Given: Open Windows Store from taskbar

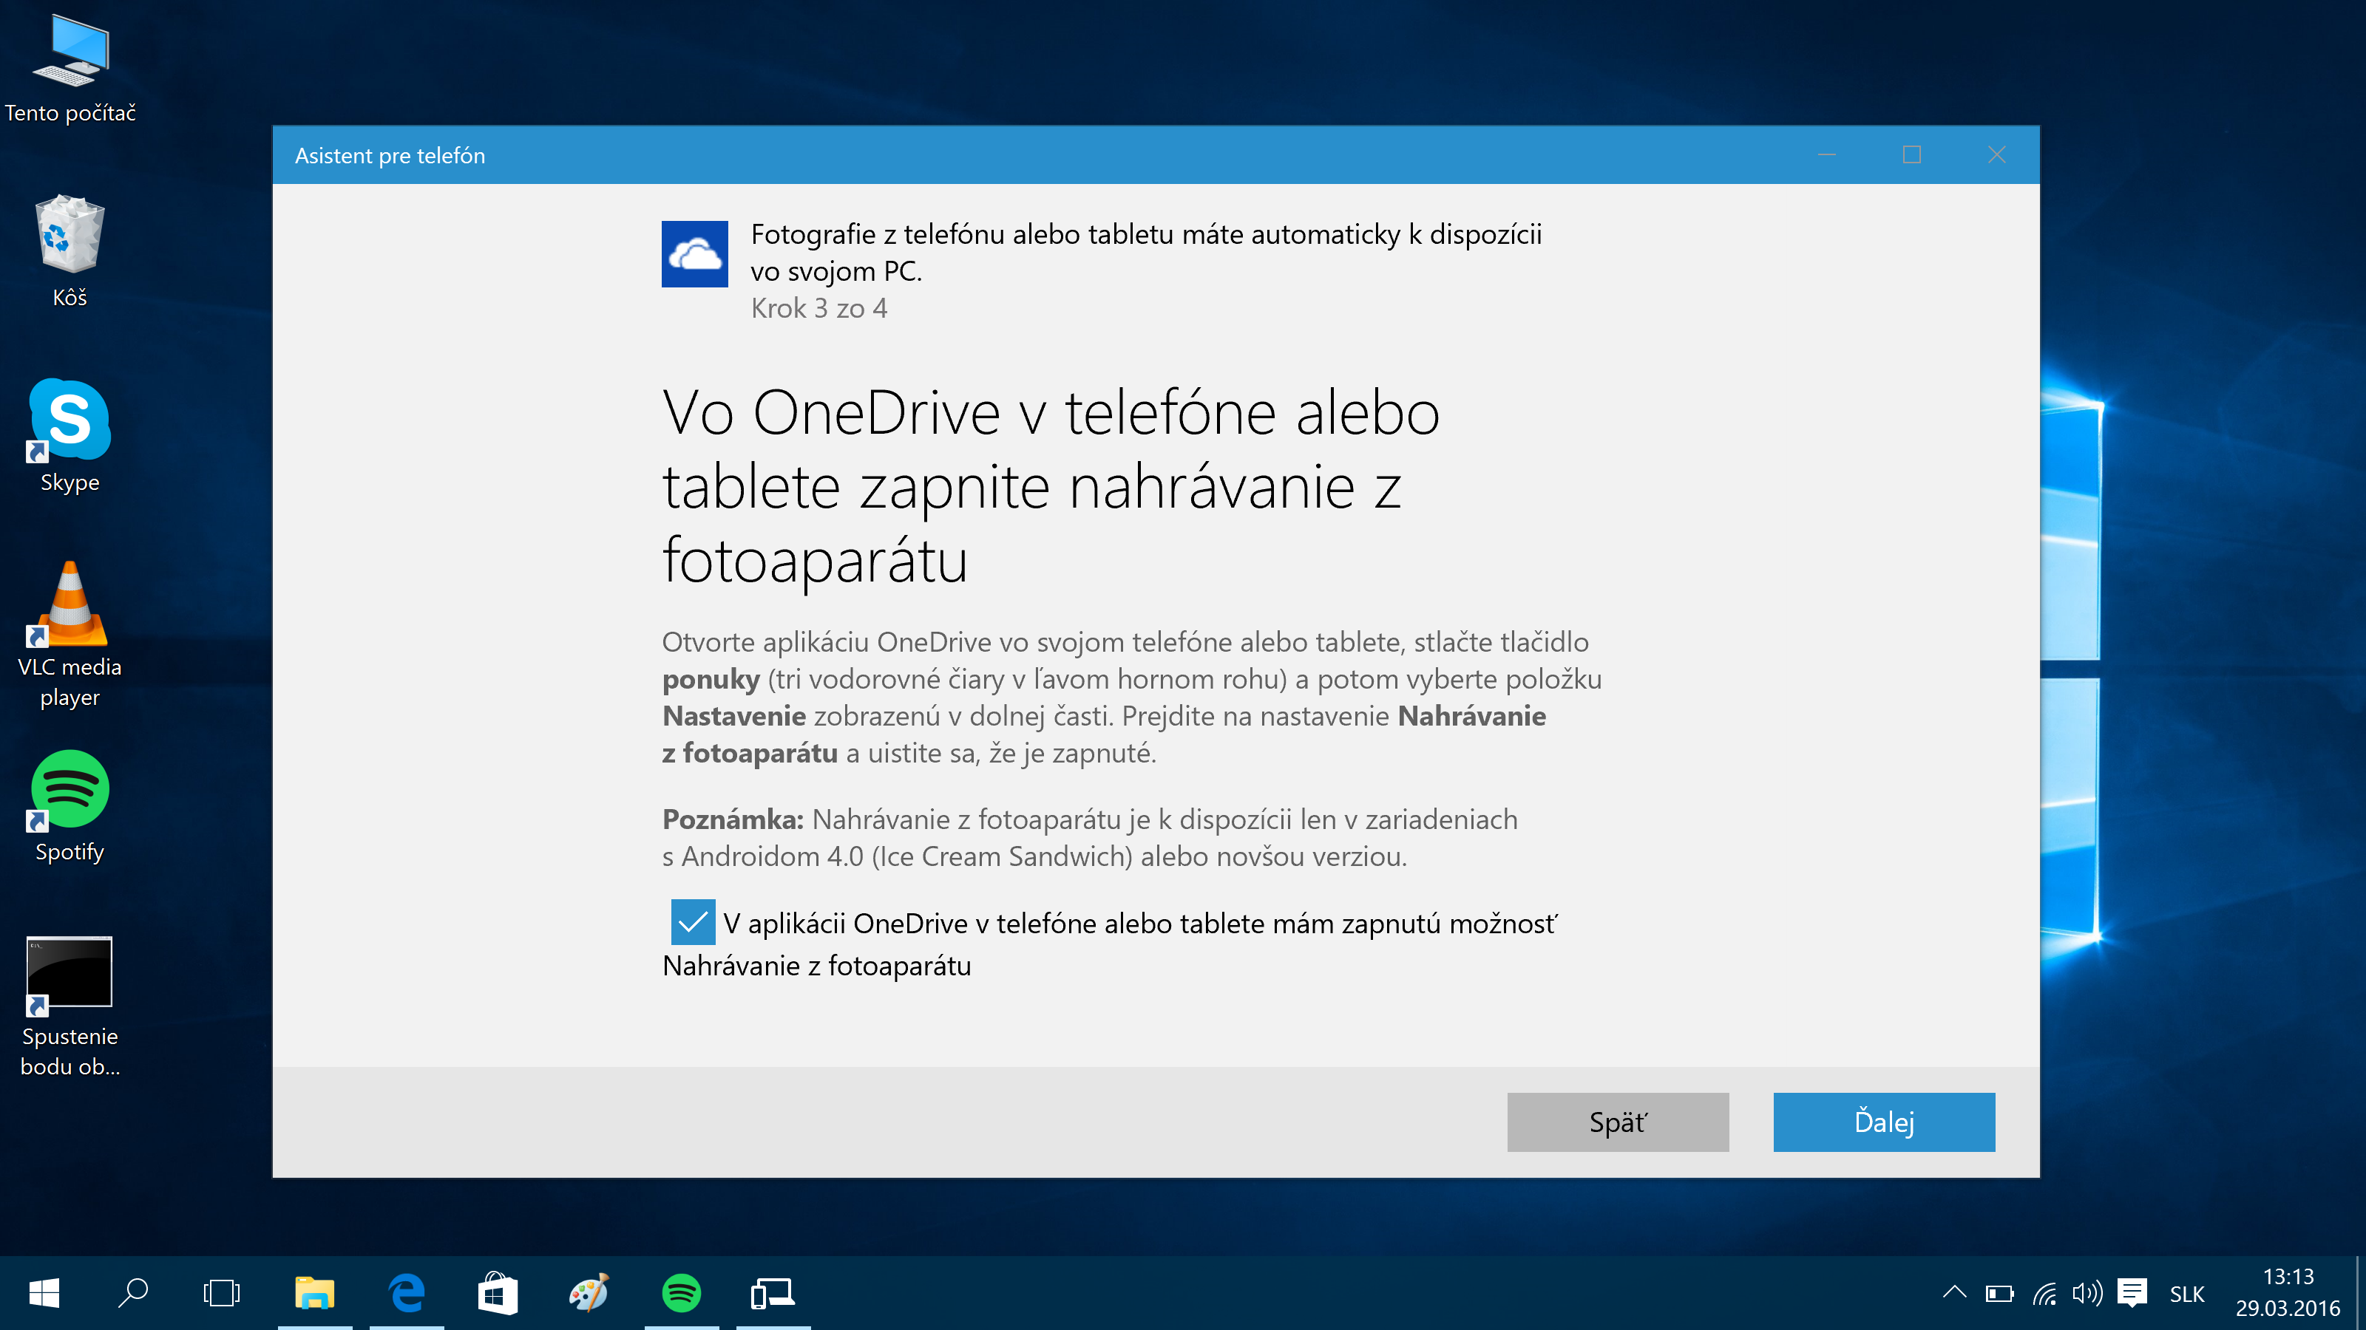Looking at the screenshot, I should pyautogui.click(x=498, y=1293).
